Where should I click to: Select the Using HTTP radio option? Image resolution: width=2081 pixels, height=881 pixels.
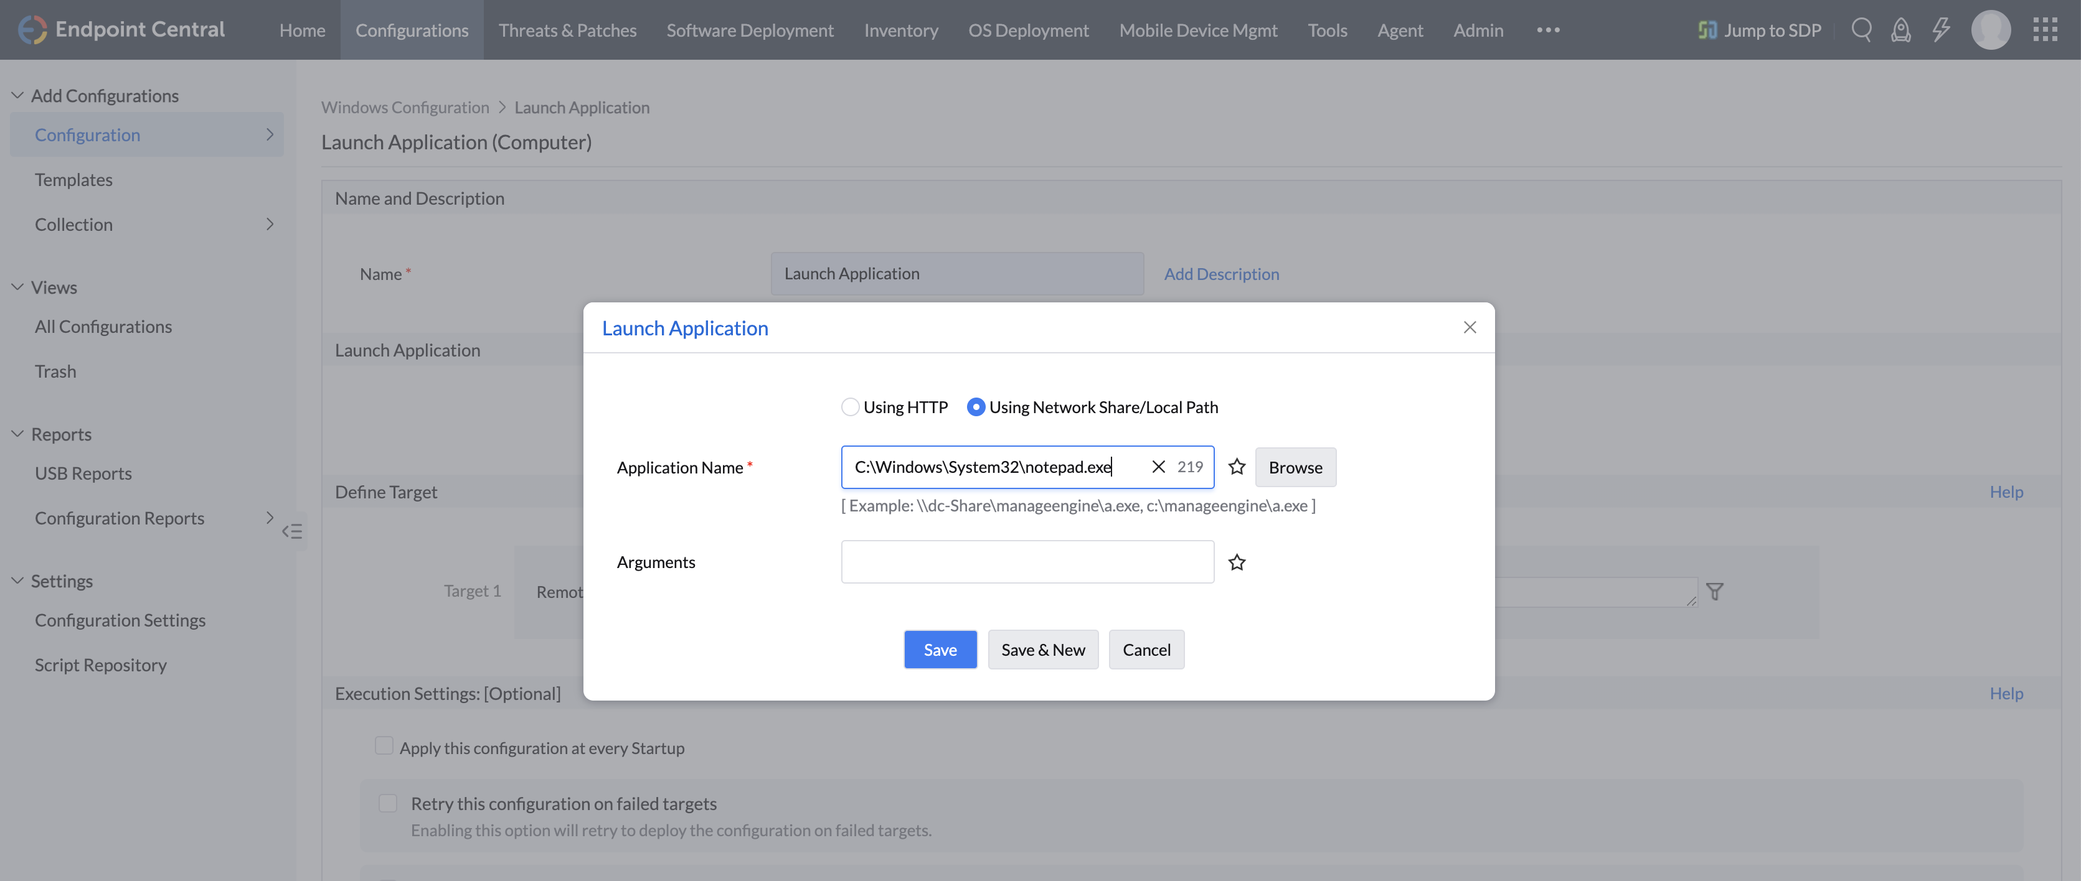coord(850,407)
